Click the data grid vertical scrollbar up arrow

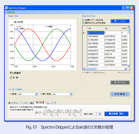[x=128, y=27]
